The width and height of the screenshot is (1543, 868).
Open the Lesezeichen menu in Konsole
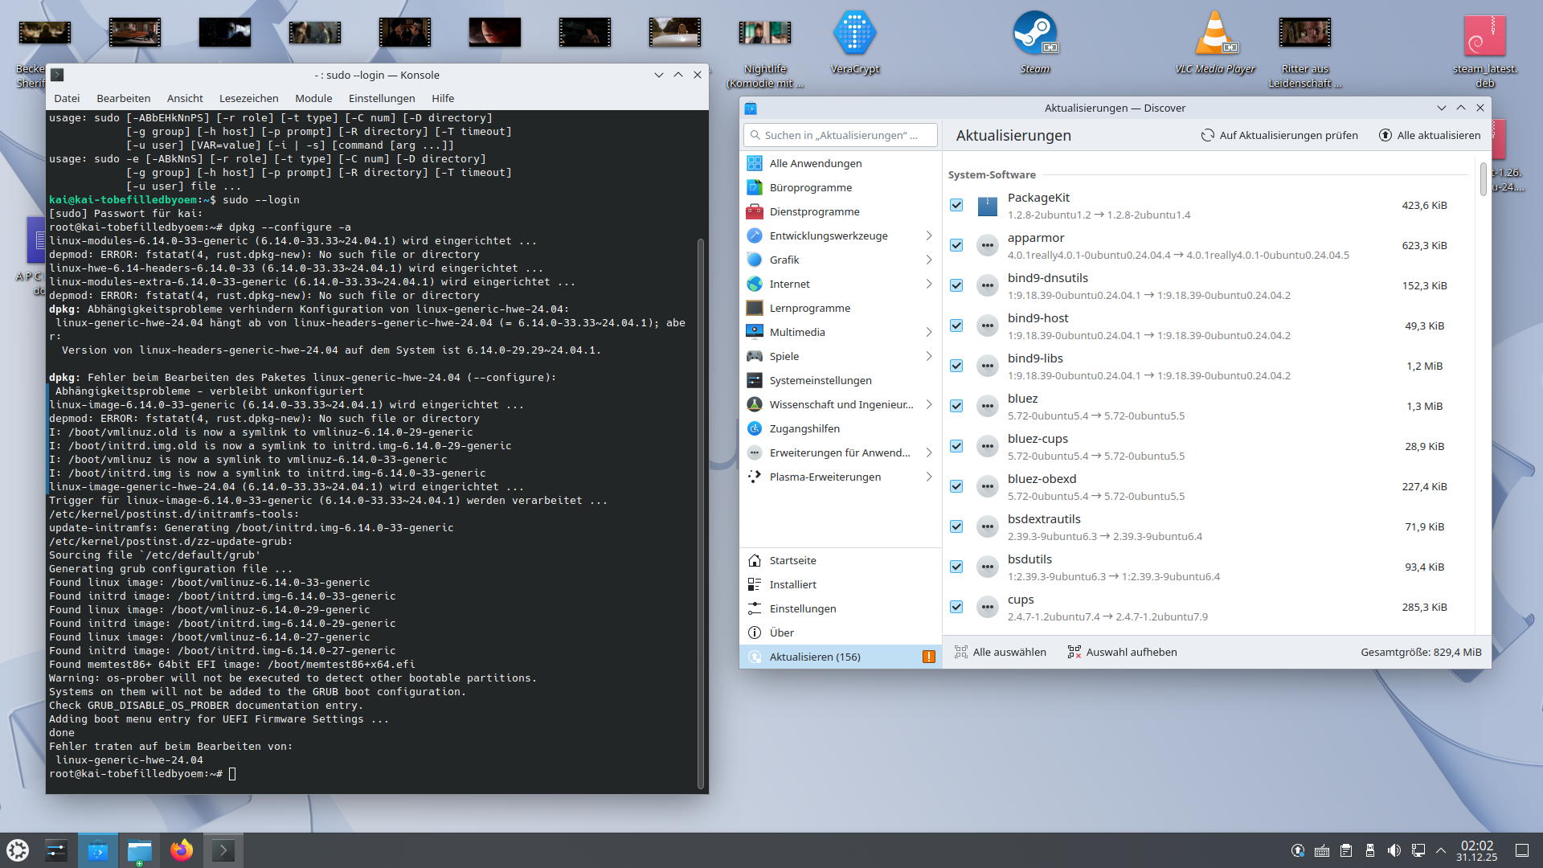[x=248, y=98]
